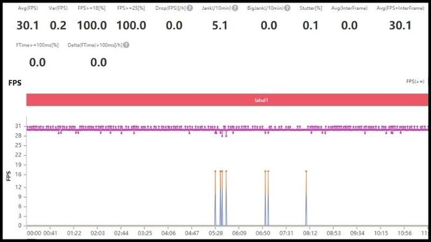This screenshot has height=242, width=431.
Task: Open help icon next to BigJank(/10min)
Action: click(x=287, y=8)
